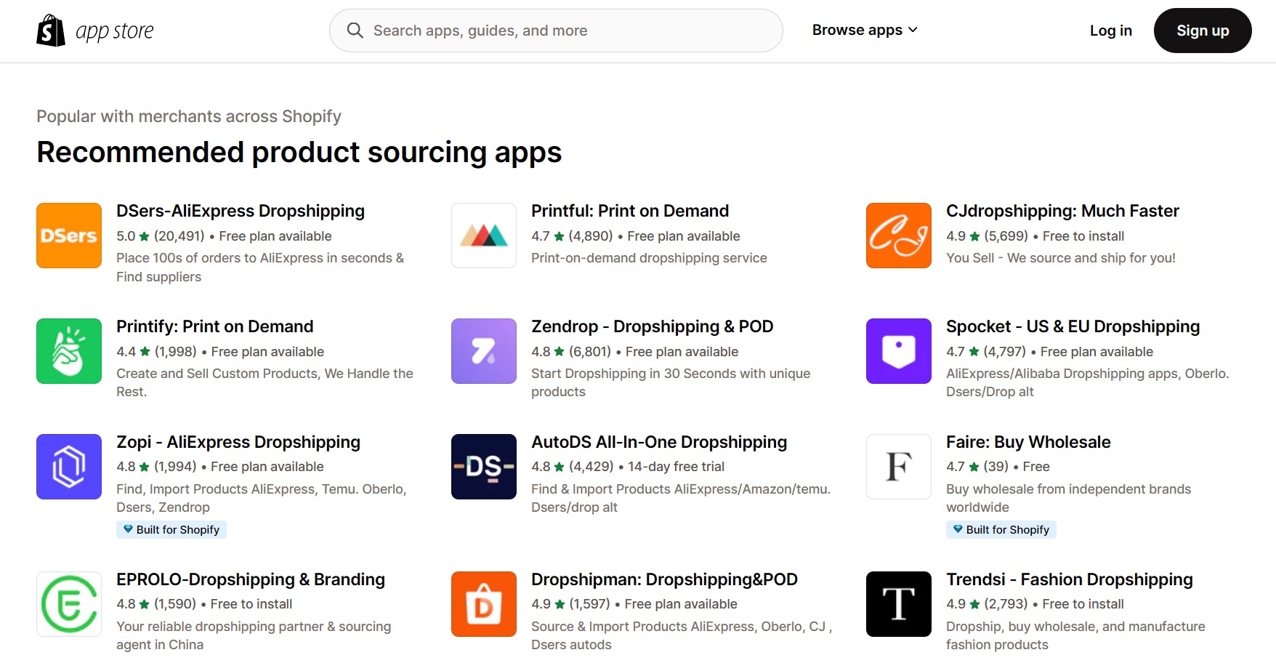Open Dropshipman via its orange bag icon
Image resolution: width=1276 pixels, height=663 pixels.
(483, 603)
